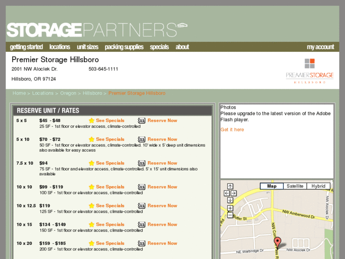
Task: Click the Hillsboro, OR 97124 address line
Action: 34,79
